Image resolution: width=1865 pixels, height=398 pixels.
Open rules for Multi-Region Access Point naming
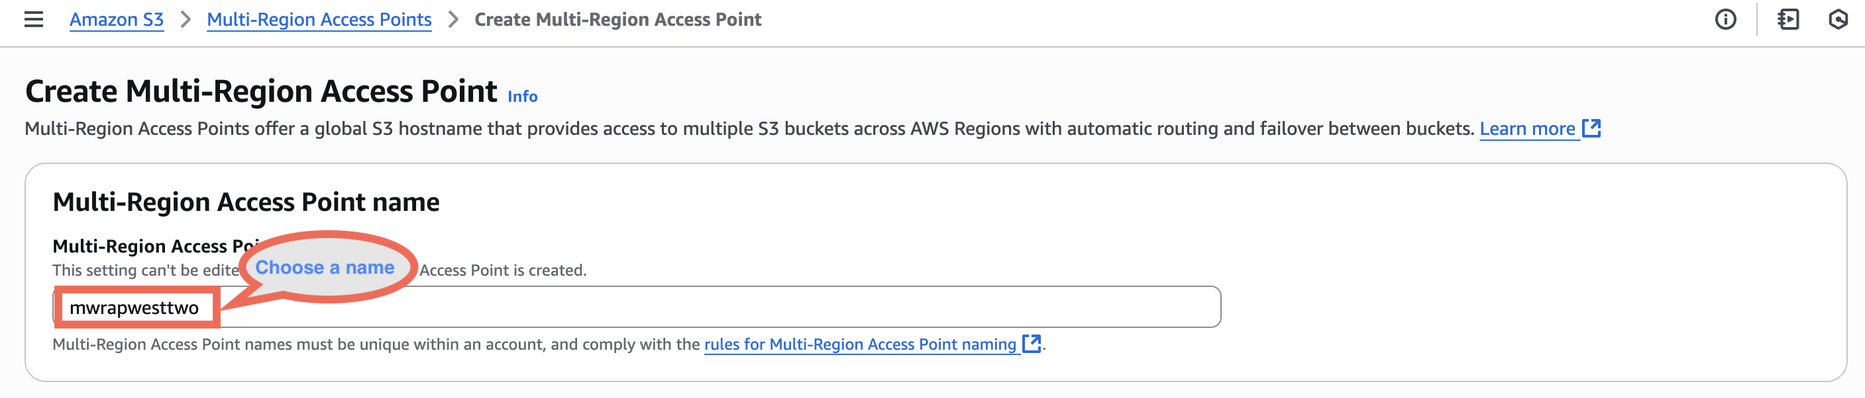pyautogui.click(x=860, y=344)
